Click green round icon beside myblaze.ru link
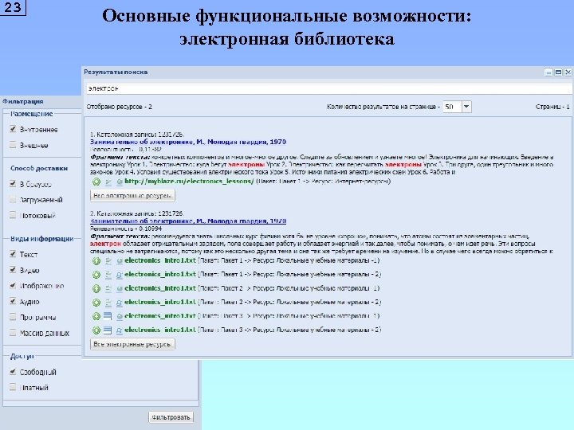The image size is (574, 430). point(96,182)
